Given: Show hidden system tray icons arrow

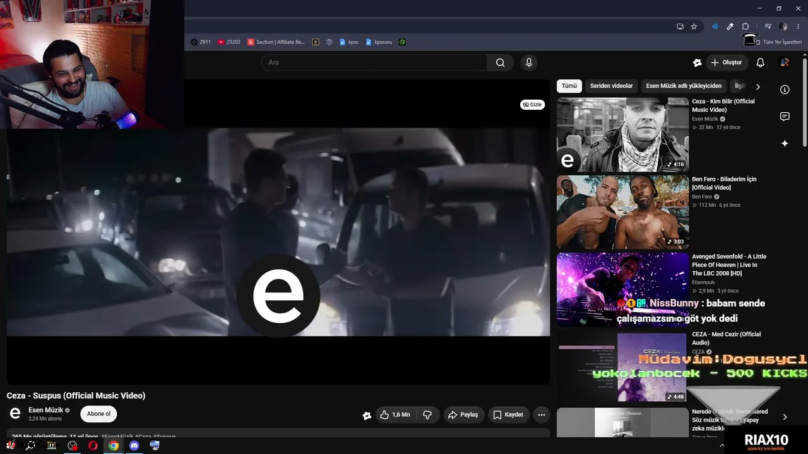Looking at the screenshot, I should pyautogui.click(x=722, y=446).
